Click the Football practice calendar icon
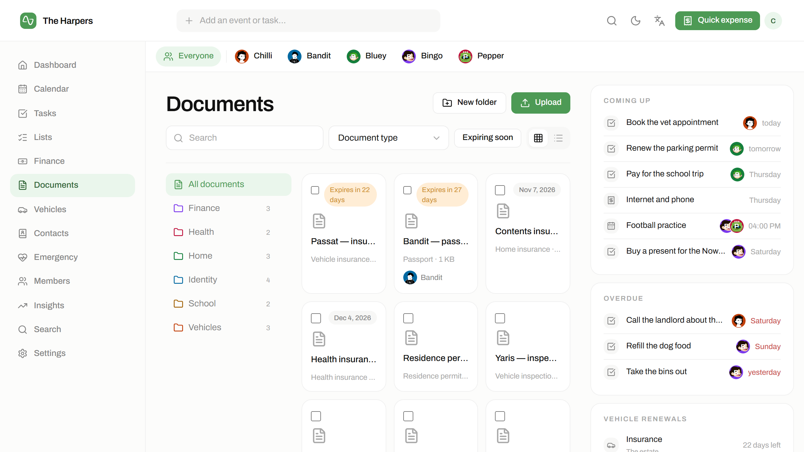 point(611,226)
